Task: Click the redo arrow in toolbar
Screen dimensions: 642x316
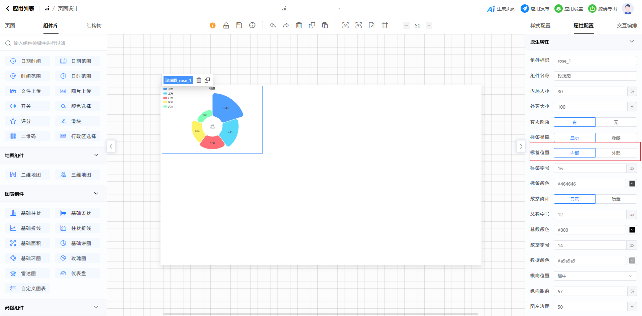Action: [286, 25]
